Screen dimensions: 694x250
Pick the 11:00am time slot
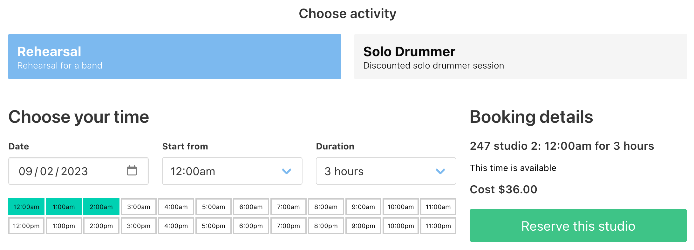[x=438, y=207]
